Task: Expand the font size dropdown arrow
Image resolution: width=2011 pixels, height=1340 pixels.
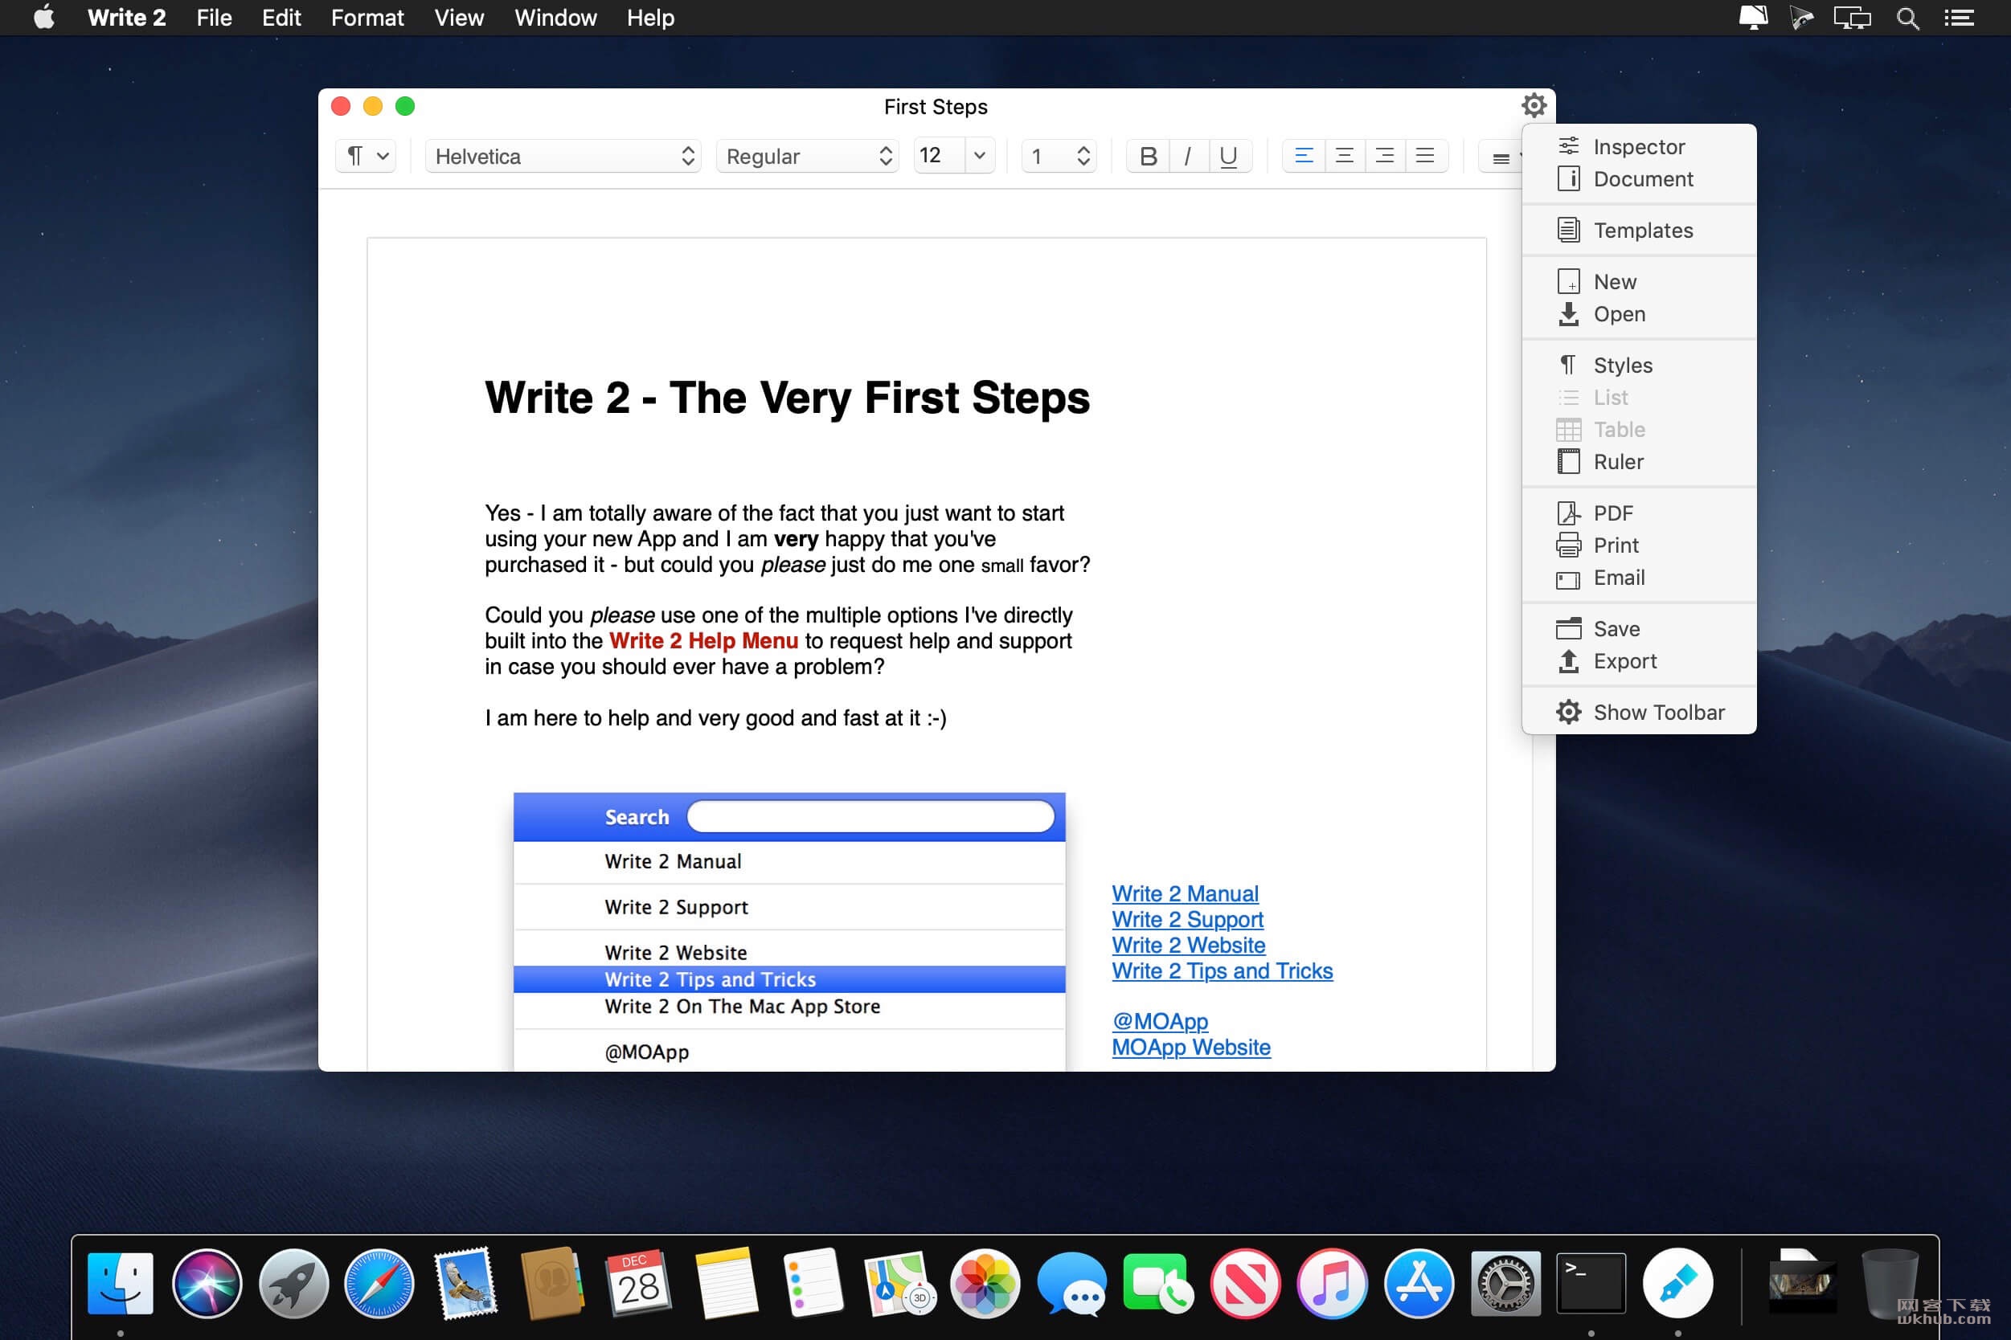Action: pos(980,156)
